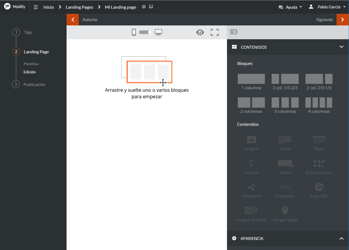Collapse the side panel icon

click(234, 32)
